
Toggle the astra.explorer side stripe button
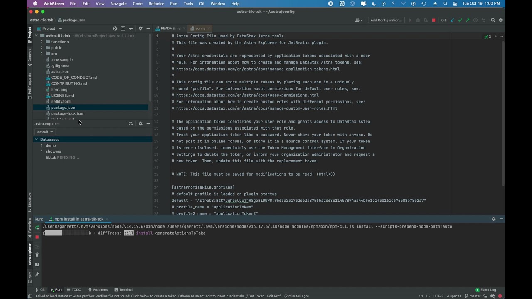click(x=30, y=255)
